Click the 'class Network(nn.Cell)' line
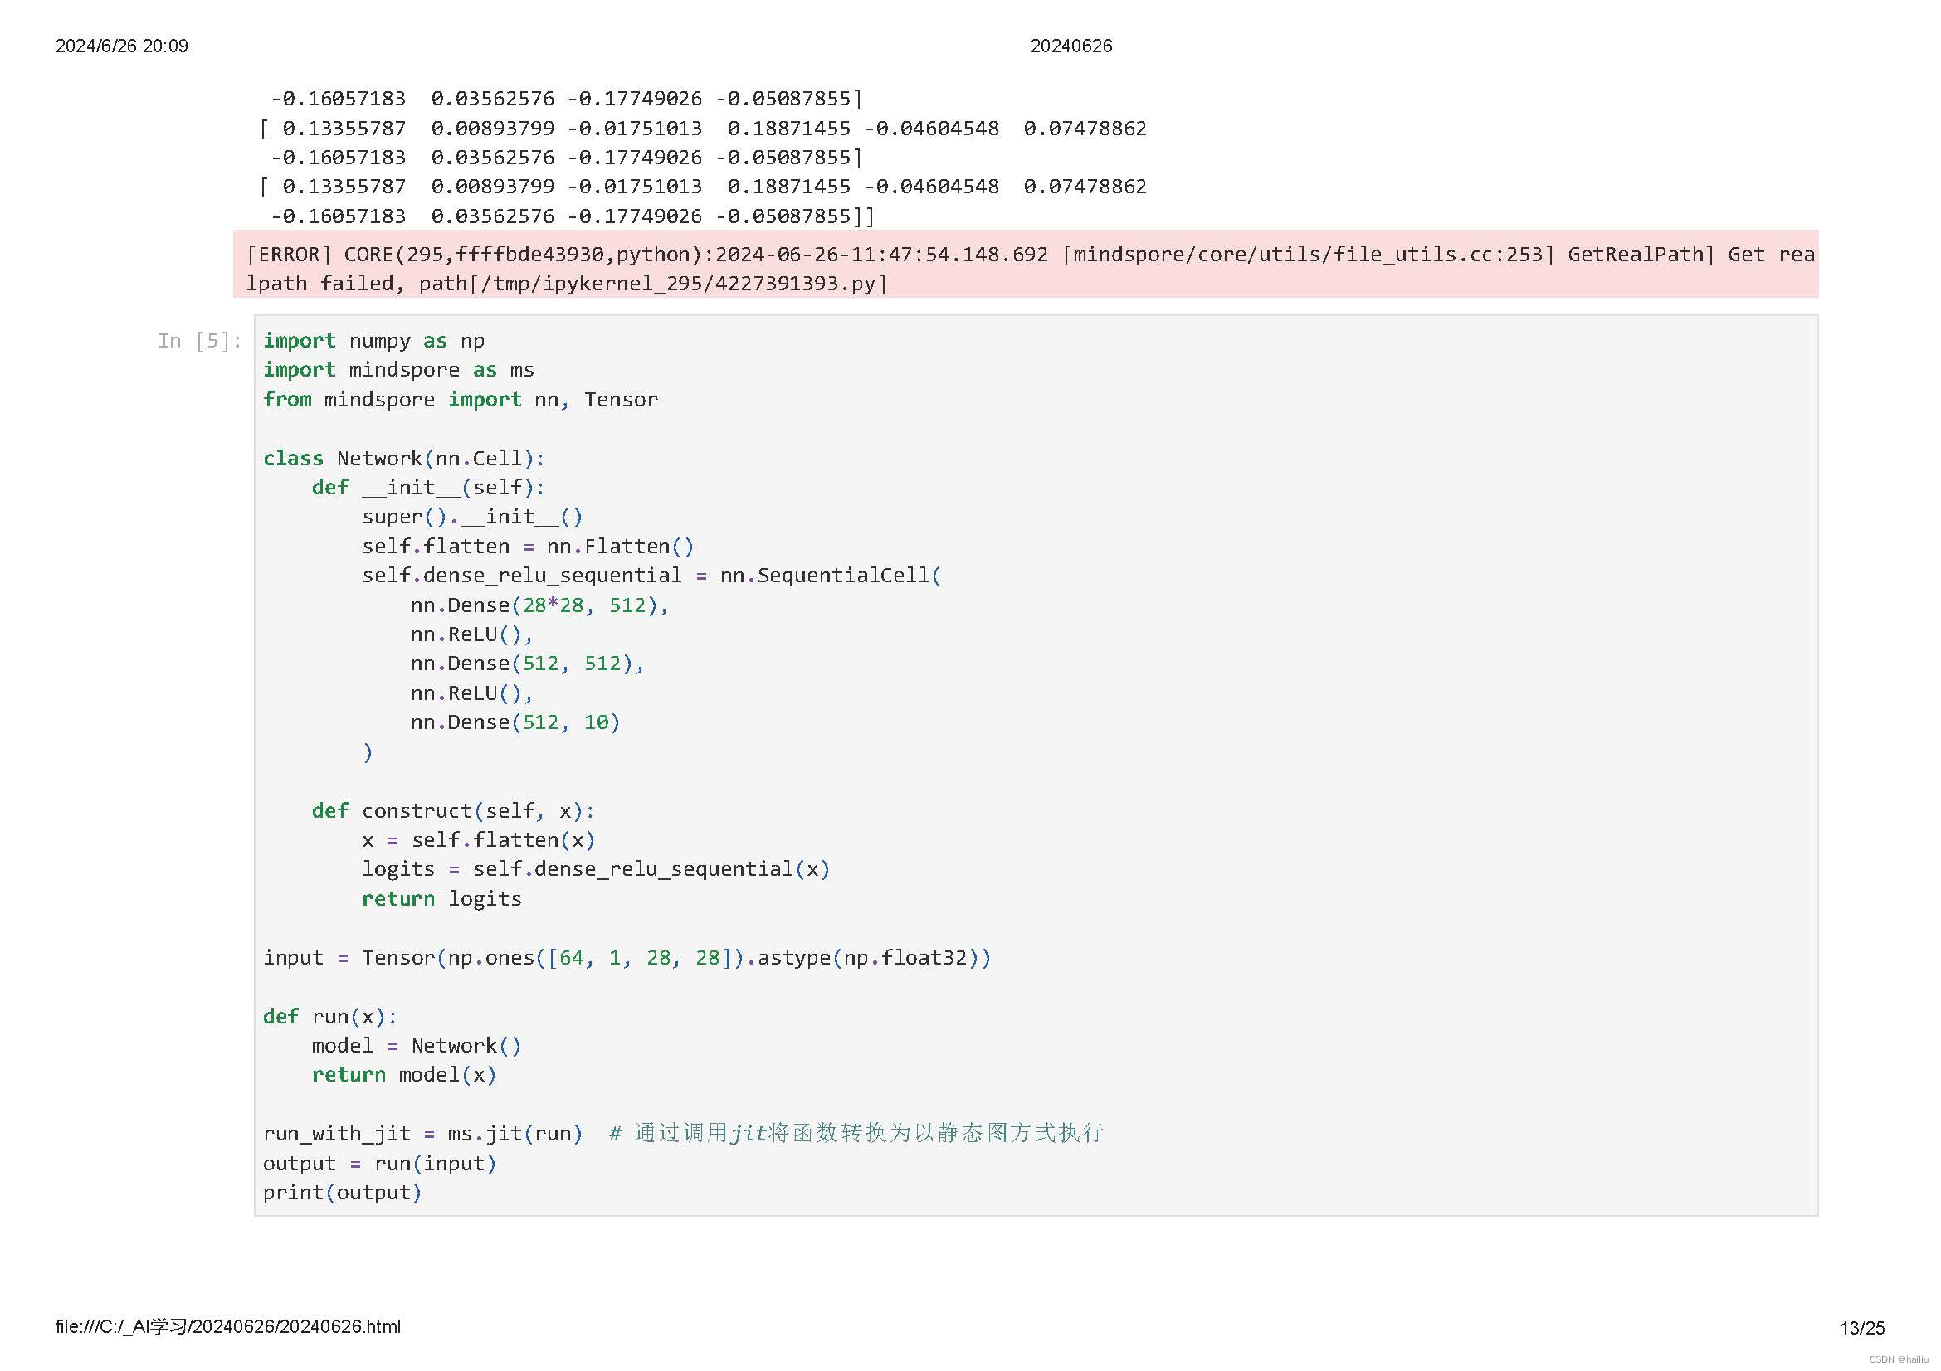The height and width of the screenshot is (1371, 1941). click(403, 458)
